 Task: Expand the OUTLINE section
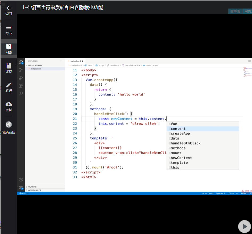point(32,187)
